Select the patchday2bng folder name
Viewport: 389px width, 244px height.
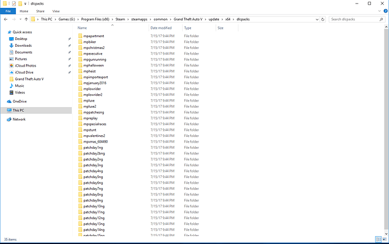point(94,153)
